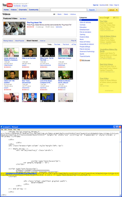Add CHEAT OFF THE ASIANS to QuickList
The image size is (122, 197).
point(5,78)
